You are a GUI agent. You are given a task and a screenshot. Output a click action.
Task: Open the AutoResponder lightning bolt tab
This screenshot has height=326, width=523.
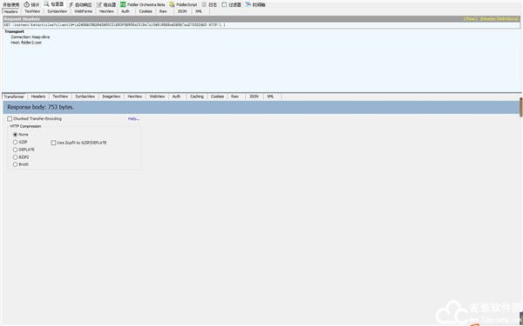[80, 4]
